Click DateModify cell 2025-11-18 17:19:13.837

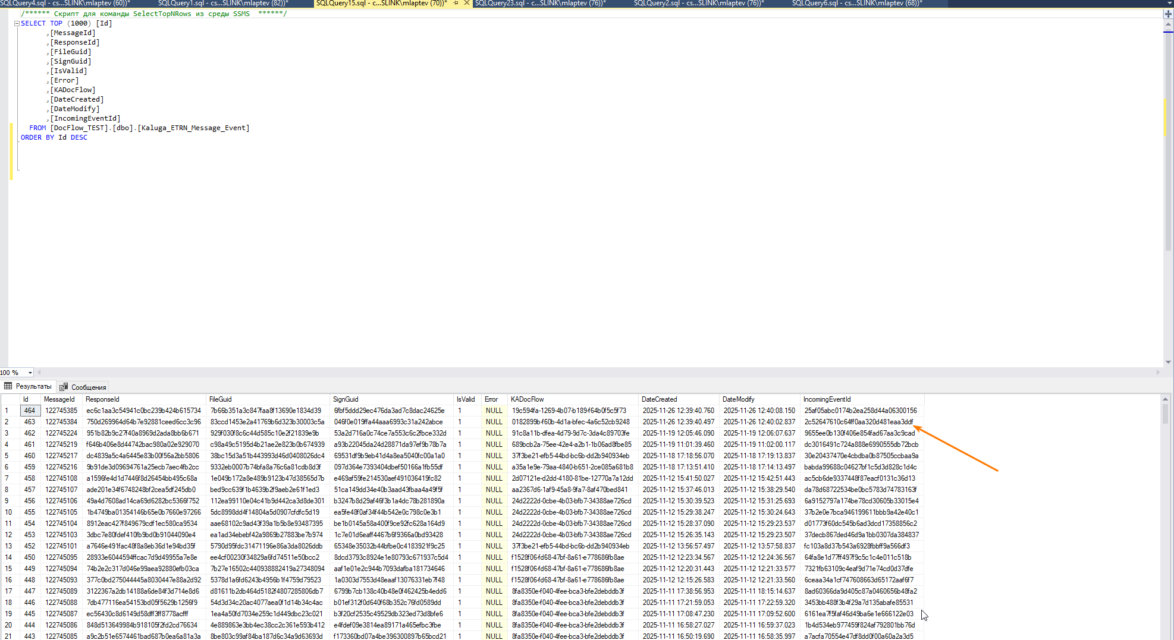pos(759,456)
